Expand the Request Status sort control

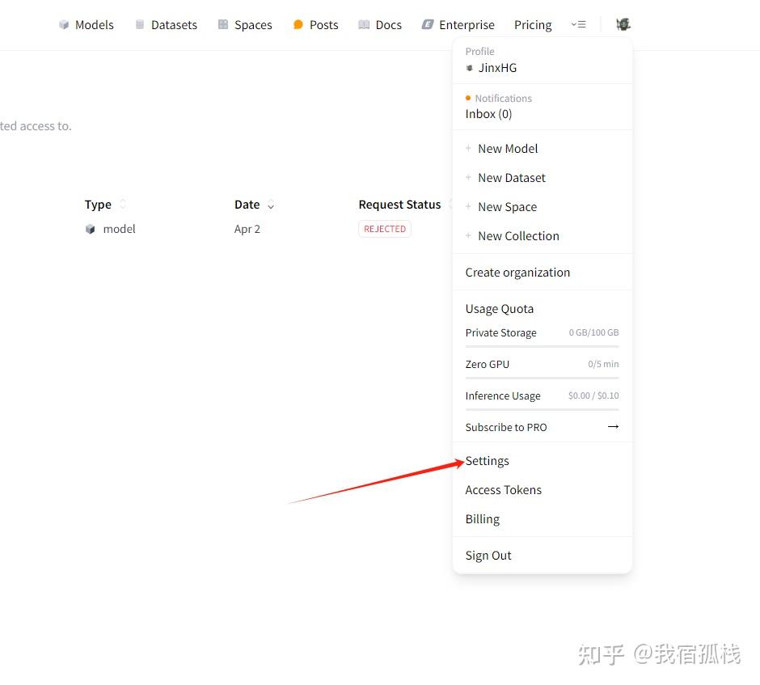point(451,205)
